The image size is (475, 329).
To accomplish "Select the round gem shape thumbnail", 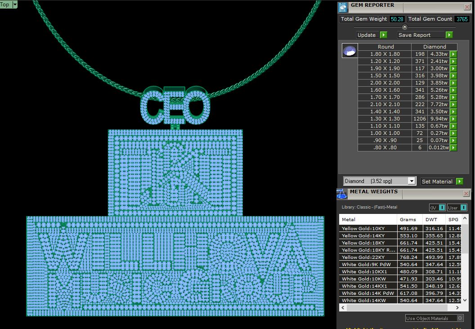I will click(350, 50).
